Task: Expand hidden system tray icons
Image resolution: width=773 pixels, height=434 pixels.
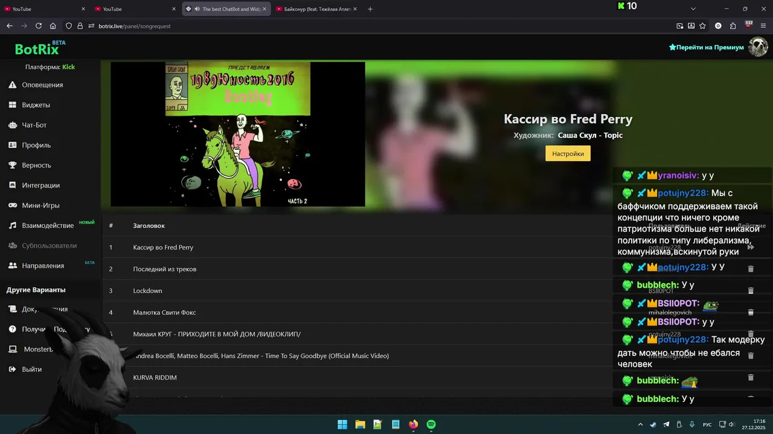Action: click(641, 424)
